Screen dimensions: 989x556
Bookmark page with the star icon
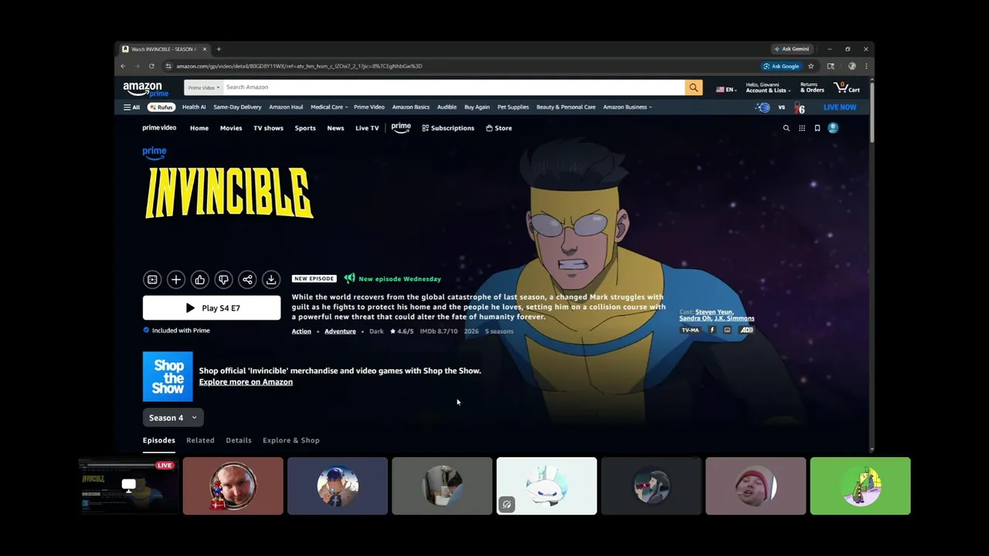(811, 66)
